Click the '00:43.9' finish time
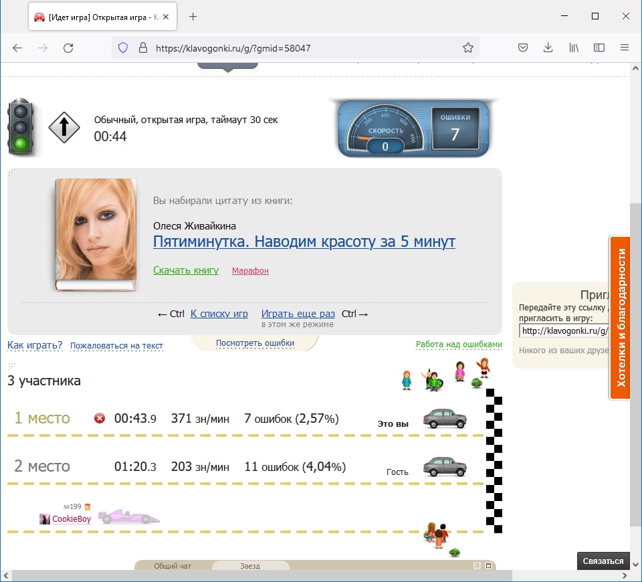 click(x=135, y=419)
